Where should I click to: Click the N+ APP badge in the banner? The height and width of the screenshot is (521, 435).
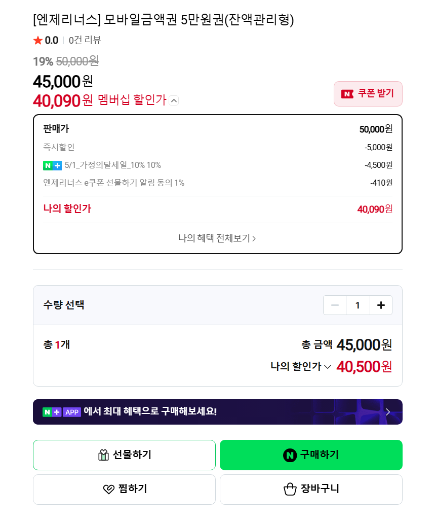click(61, 411)
